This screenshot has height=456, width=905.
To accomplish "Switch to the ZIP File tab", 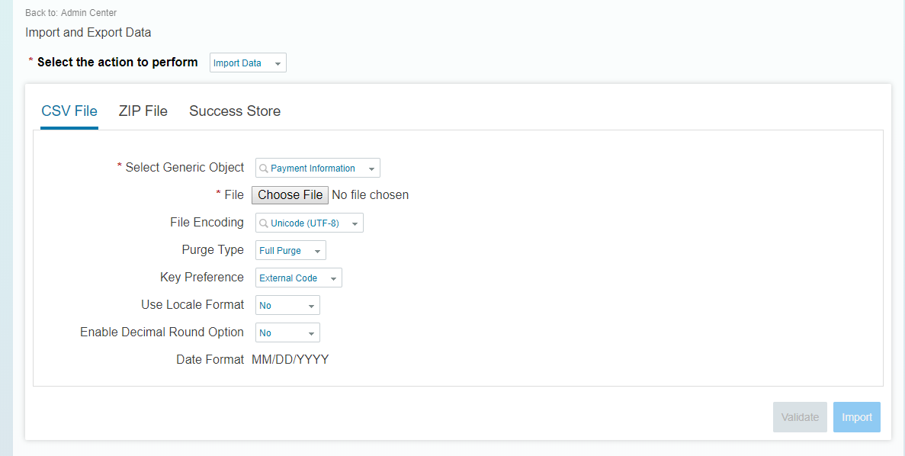I will [143, 111].
